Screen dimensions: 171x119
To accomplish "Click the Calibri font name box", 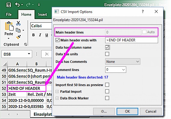I will tap(41, 26).
